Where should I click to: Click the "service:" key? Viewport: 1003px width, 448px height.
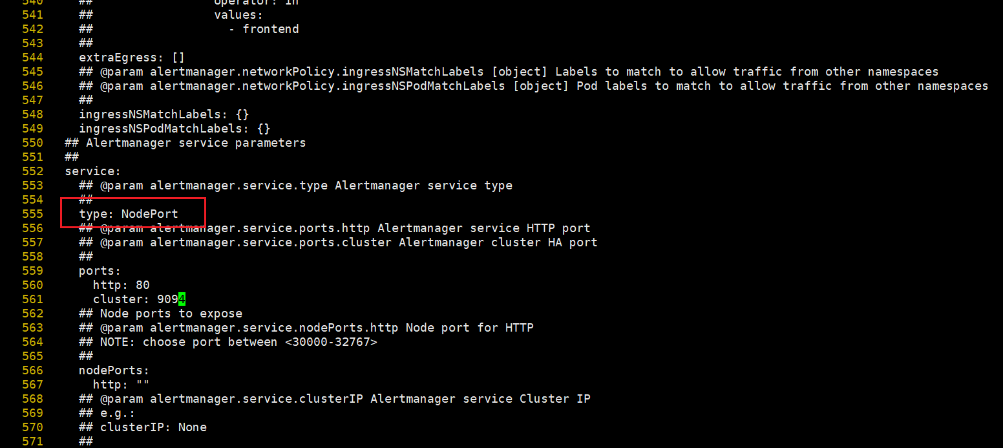[93, 171]
